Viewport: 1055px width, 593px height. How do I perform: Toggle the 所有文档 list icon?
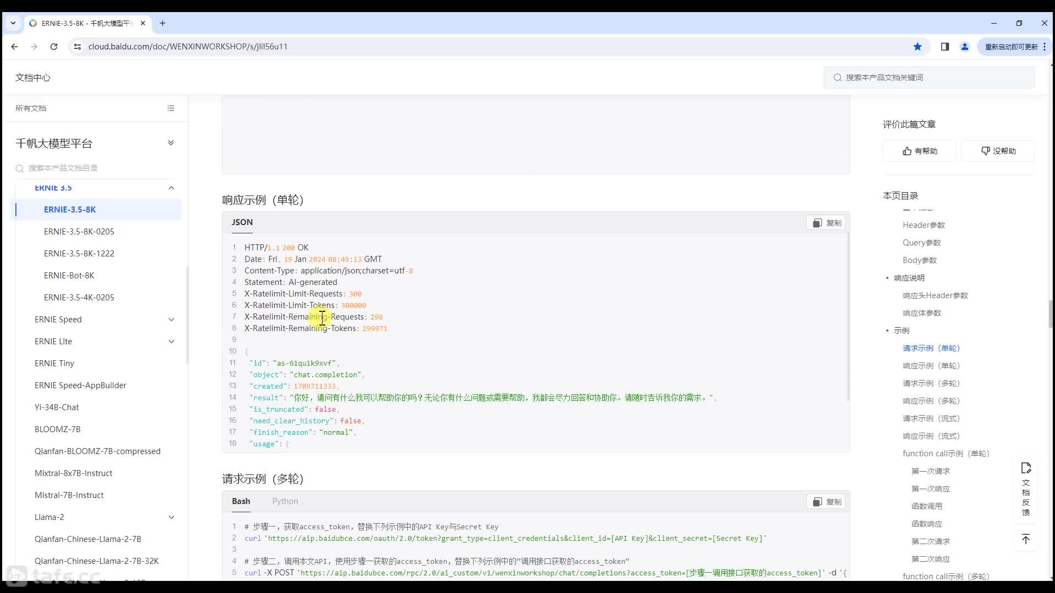(x=171, y=108)
